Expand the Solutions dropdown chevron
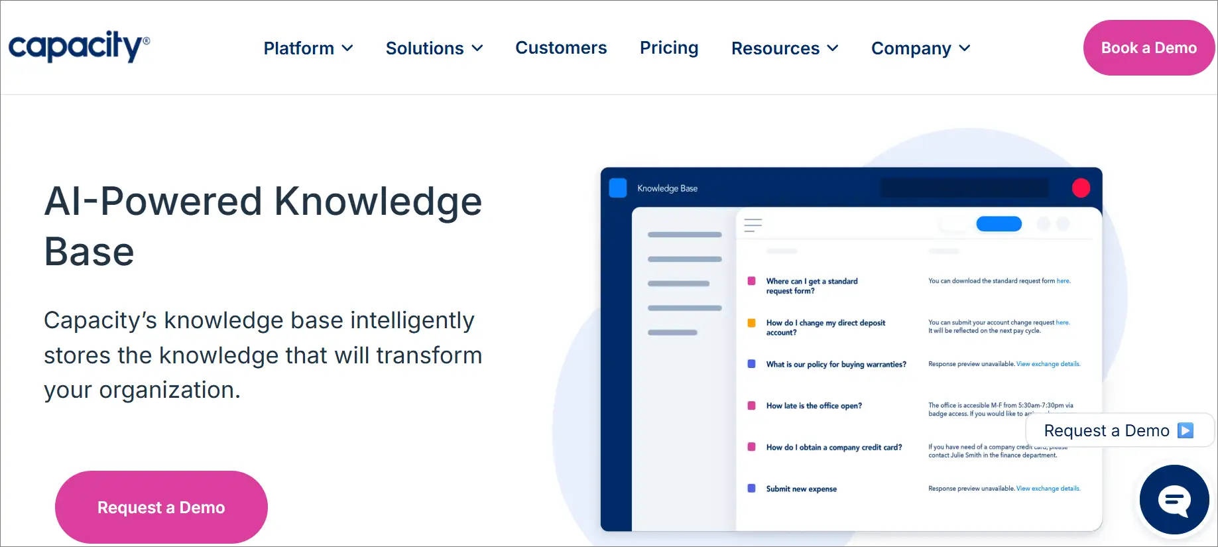The image size is (1218, 547). click(x=477, y=48)
